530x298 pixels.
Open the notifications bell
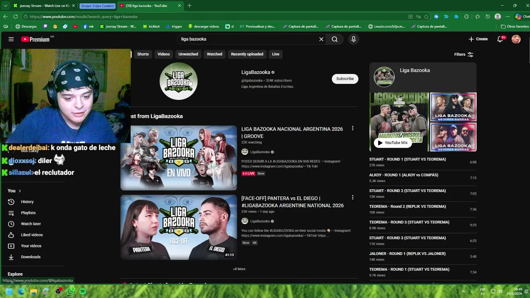(x=500, y=39)
